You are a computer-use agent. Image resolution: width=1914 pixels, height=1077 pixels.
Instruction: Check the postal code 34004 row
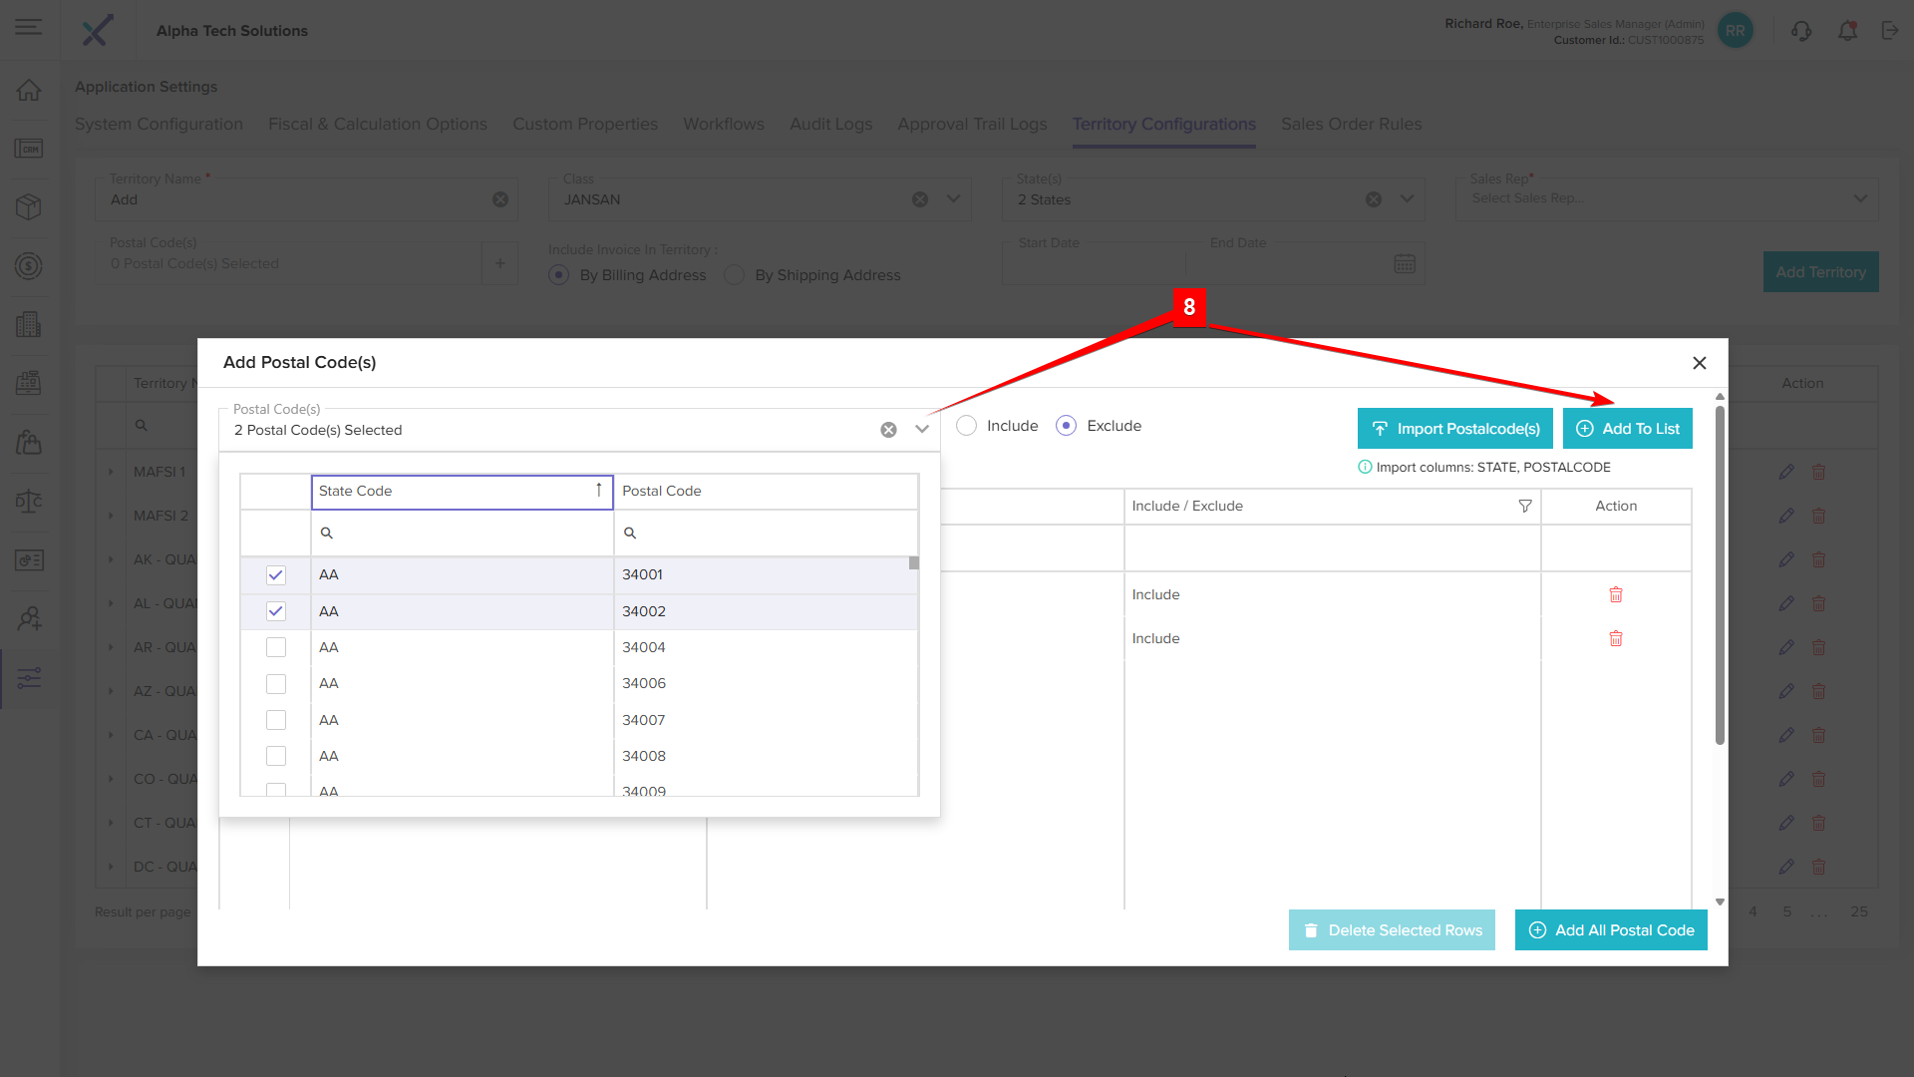pos(276,648)
